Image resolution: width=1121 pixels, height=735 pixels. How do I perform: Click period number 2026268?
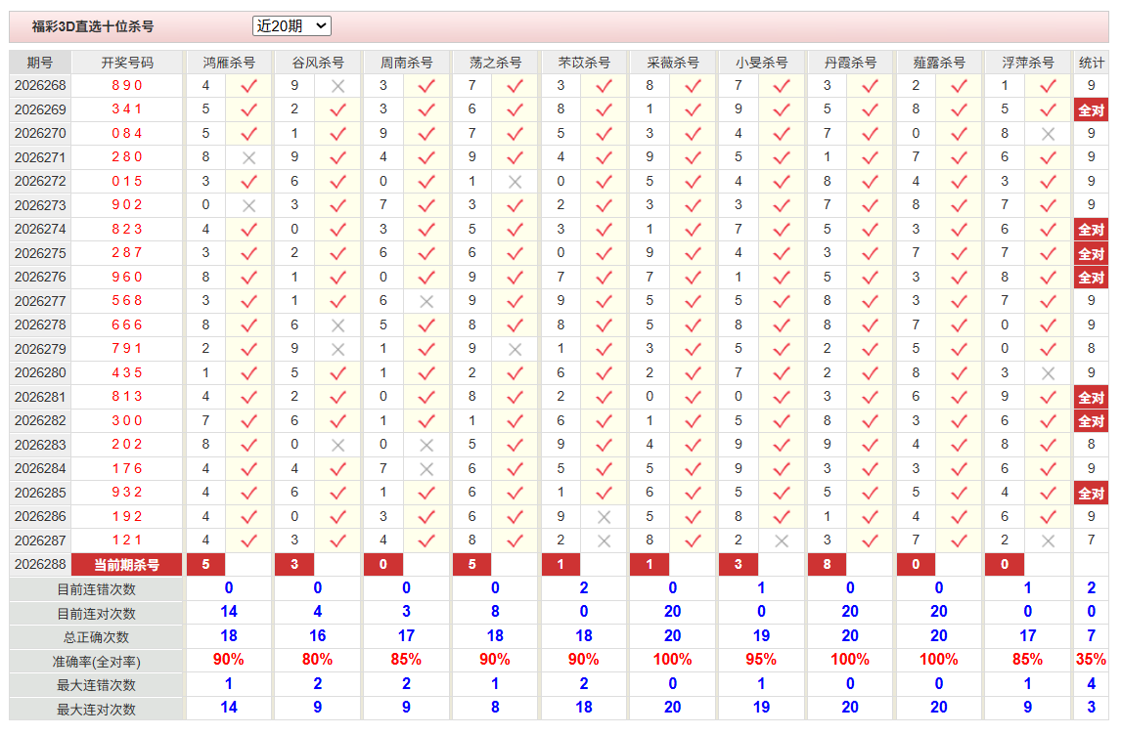[x=40, y=86]
